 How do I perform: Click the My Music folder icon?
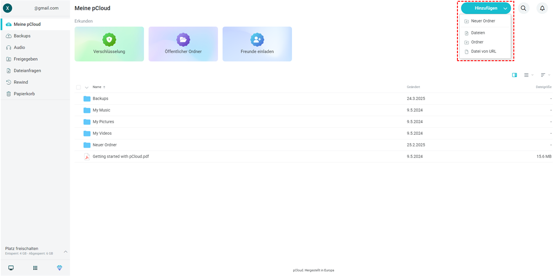click(x=87, y=110)
